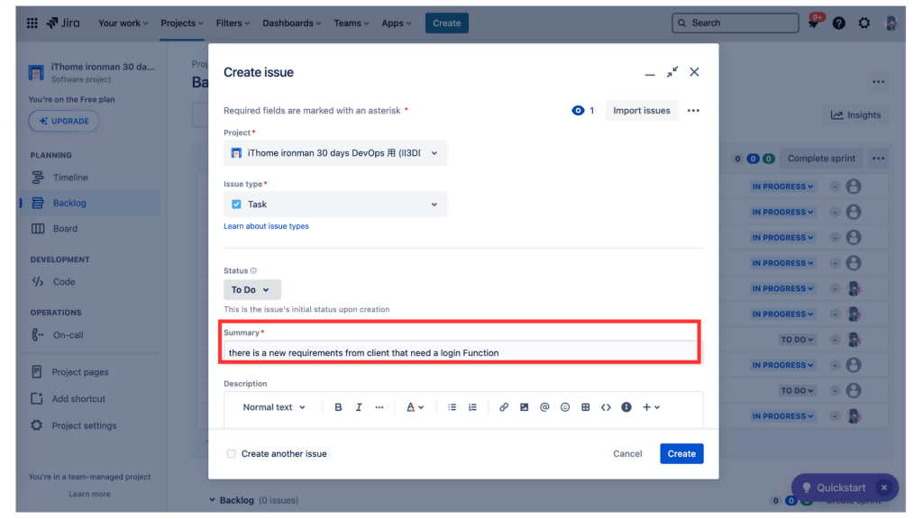
Task: Open the To Do status dropdown
Action: click(x=252, y=289)
